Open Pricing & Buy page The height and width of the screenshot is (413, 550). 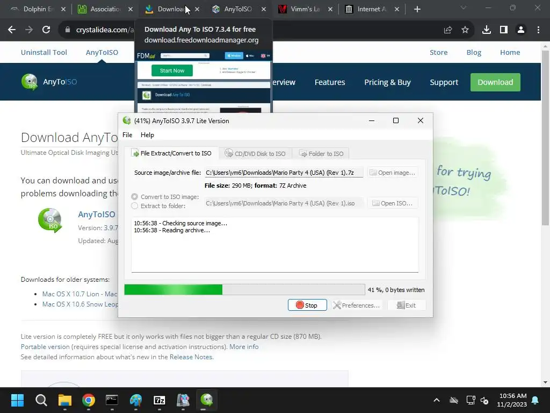click(387, 82)
